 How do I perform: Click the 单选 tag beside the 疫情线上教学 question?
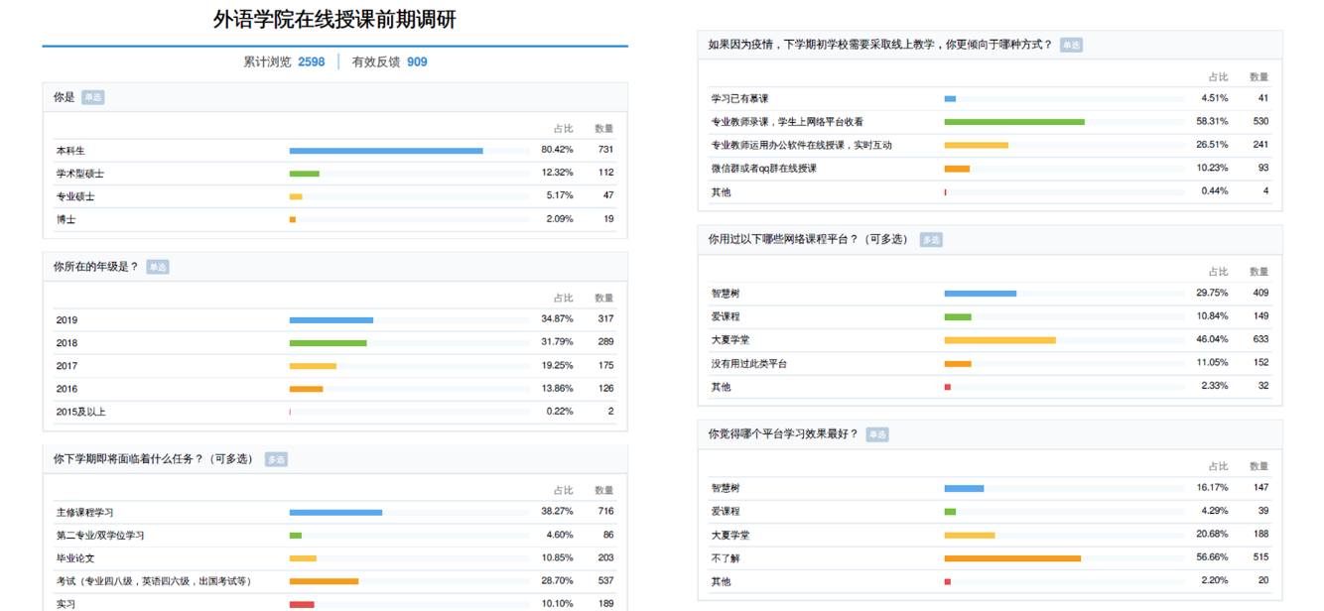pos(1071,45)
